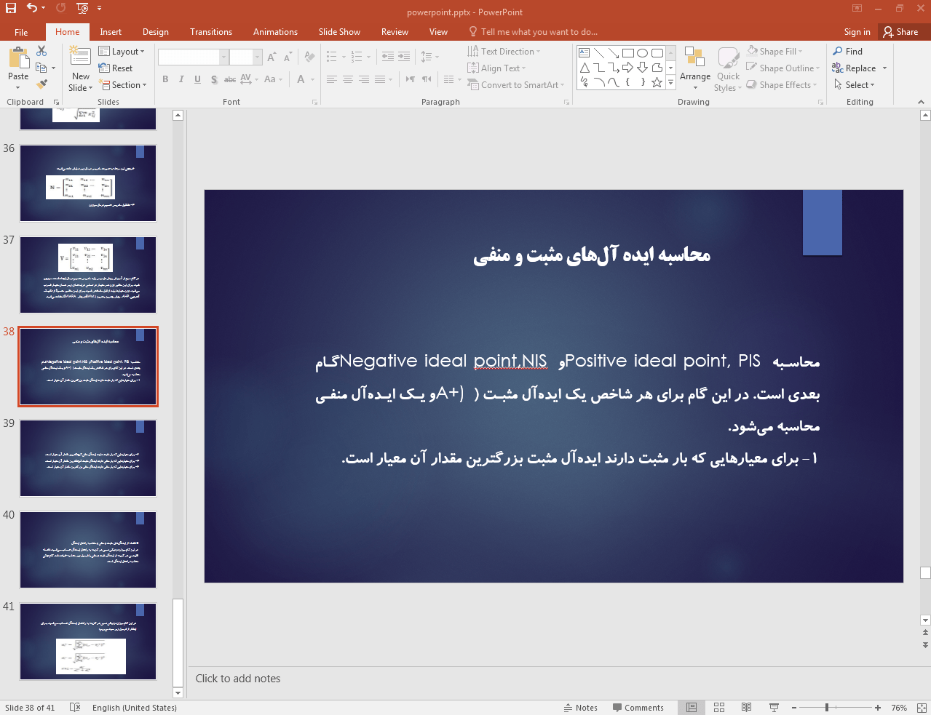This screenshot has height=715, width=931.
Task: Toggle bold formatting
Action: (165, 79)
